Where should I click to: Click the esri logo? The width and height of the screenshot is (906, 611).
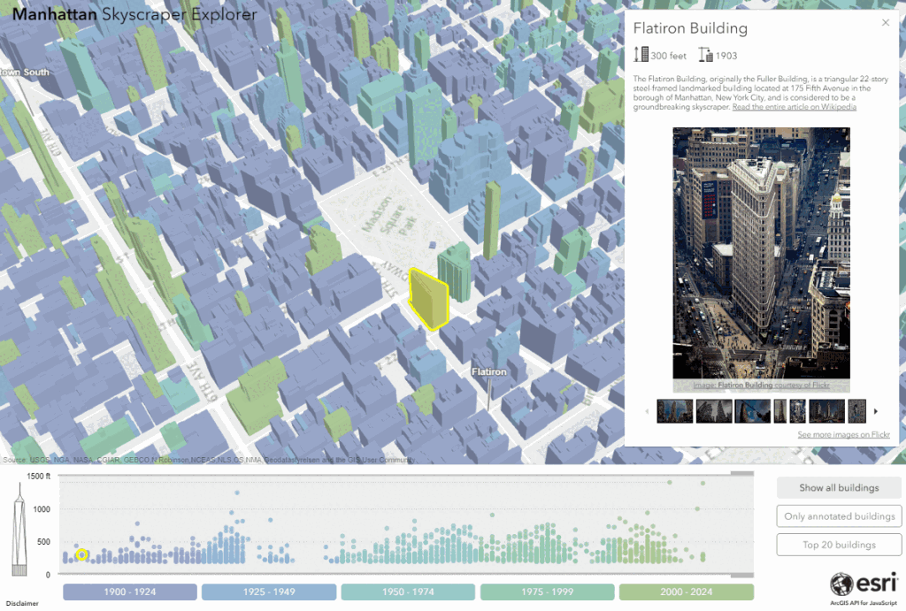[x=864, y=584]
